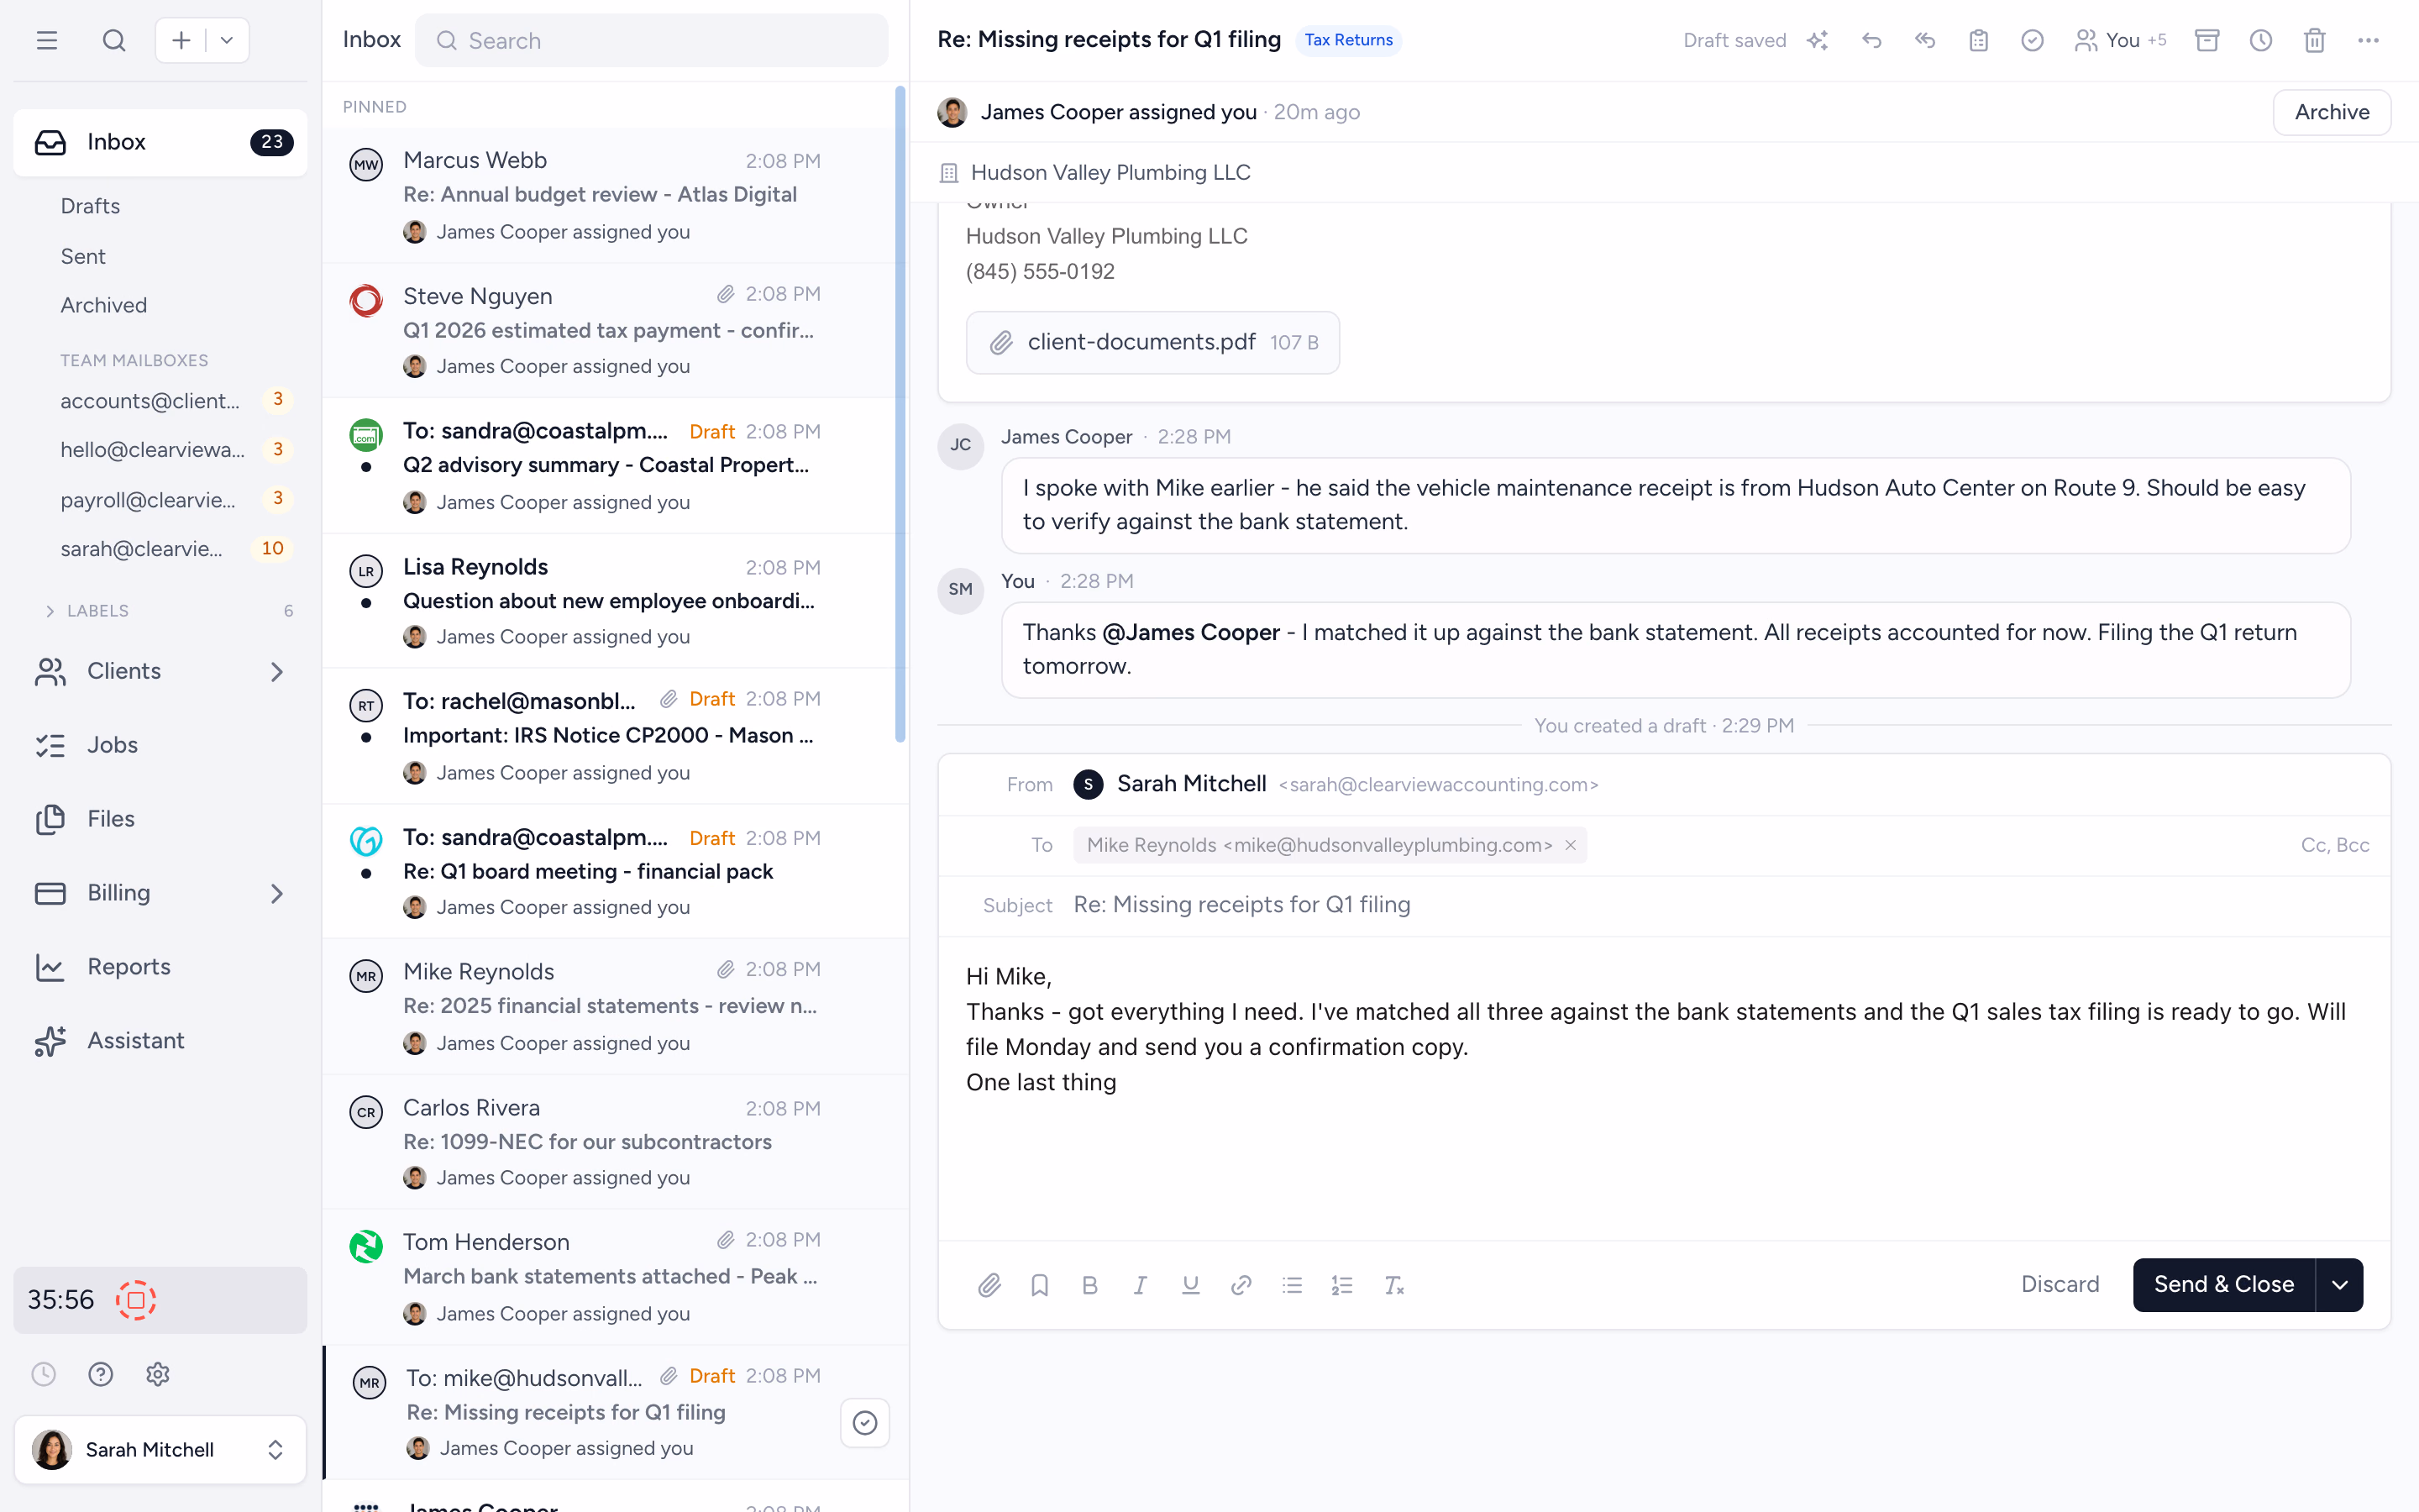
Task: Stop the running timer
Action: point(136,1300)
